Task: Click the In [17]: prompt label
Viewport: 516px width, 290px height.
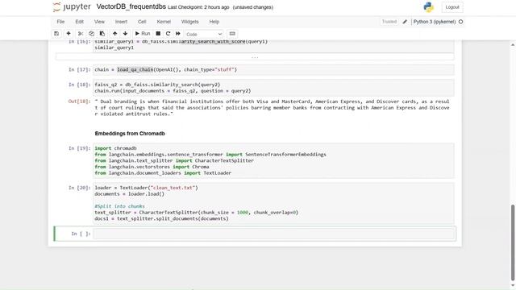Action: point(79,70)
